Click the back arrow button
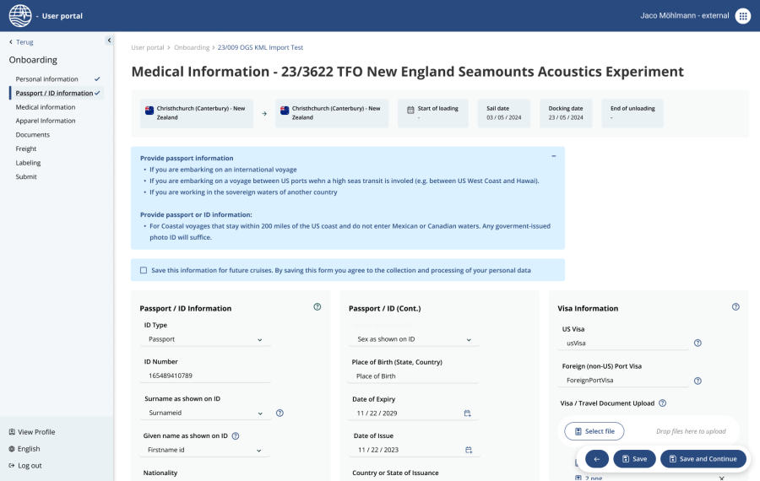Screen dimensions: 760x481 [x=596, y=459]
